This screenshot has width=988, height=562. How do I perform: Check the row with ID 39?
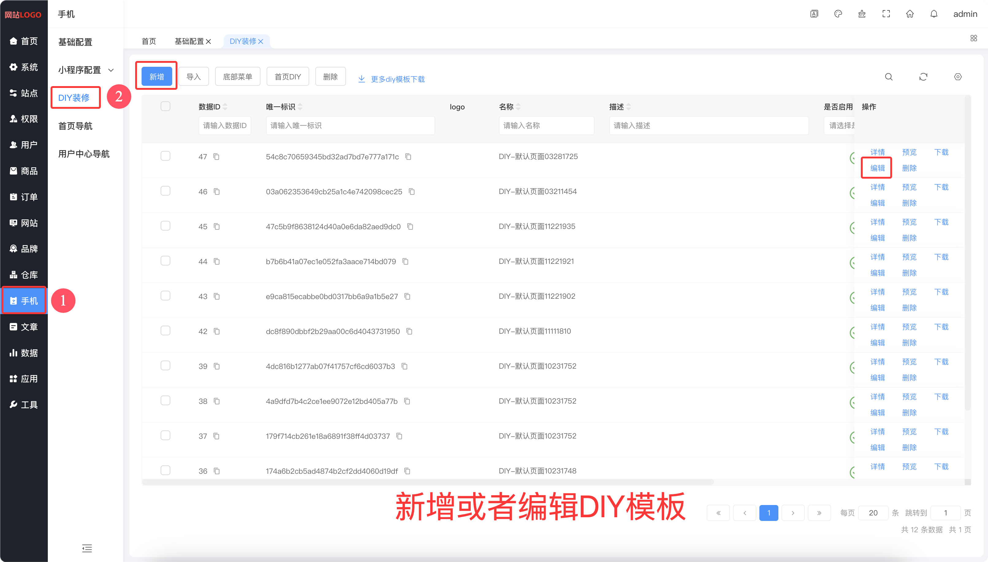pos(165,366)
